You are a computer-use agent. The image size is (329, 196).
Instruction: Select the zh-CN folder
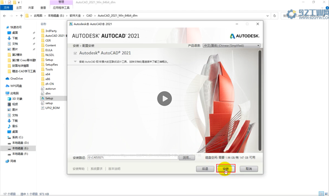pos(50,84)
